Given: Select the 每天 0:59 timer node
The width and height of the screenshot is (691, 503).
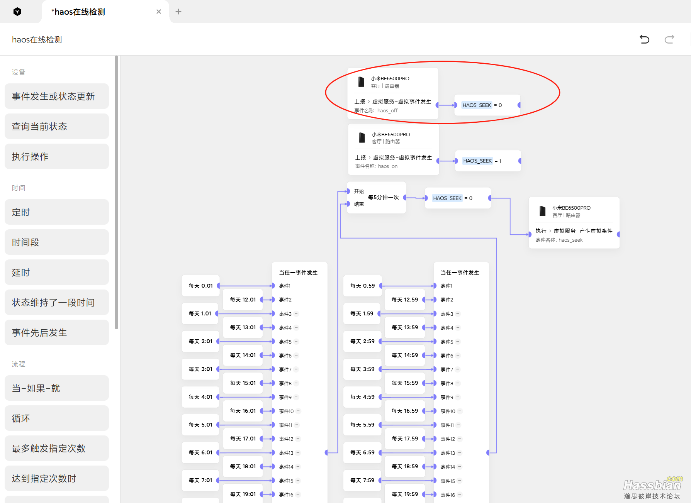Looking at the screenshot, I should coord(362,286).
